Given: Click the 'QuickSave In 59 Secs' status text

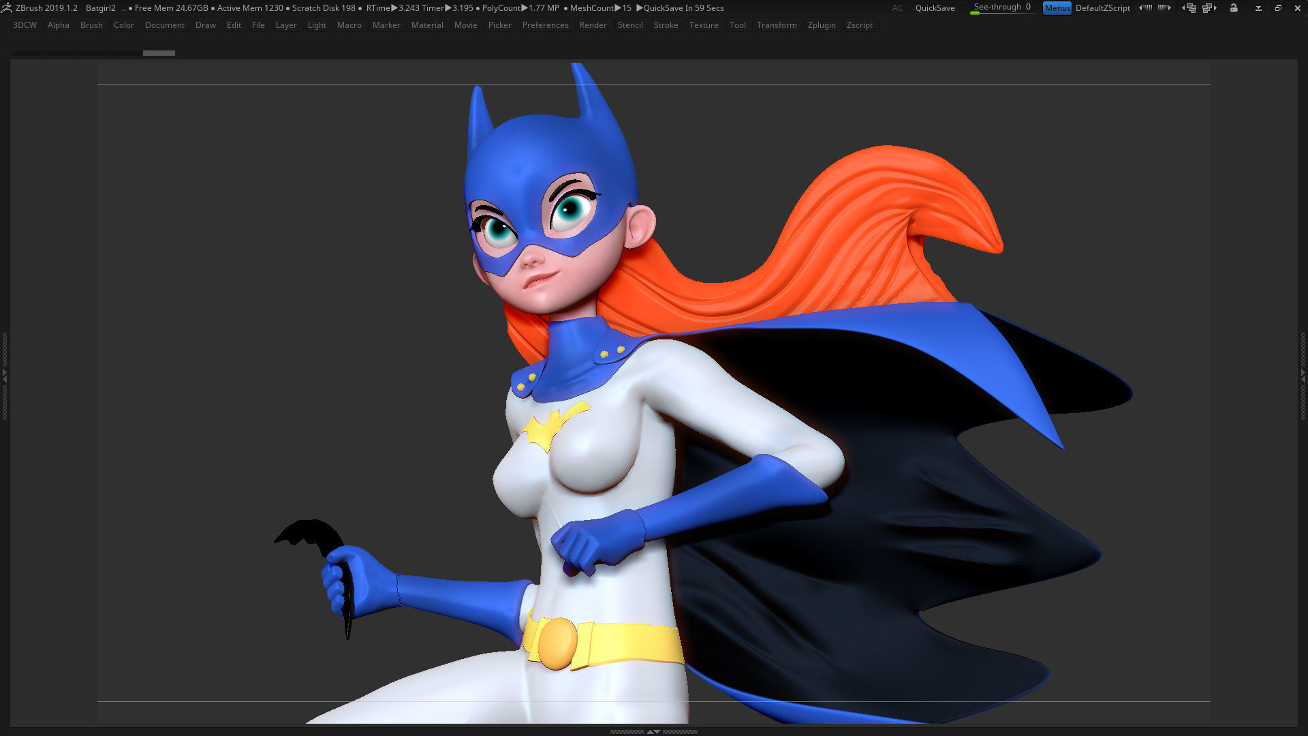Looking at the screenshot, I should click(x=684, y=8).
